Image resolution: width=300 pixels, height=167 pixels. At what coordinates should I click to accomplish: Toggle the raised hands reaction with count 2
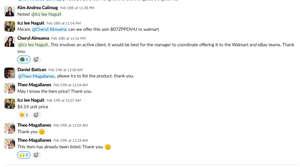click(x=24, y=155)
